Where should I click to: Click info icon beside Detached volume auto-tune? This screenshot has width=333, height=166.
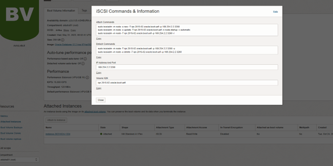[x=83, y=63]
